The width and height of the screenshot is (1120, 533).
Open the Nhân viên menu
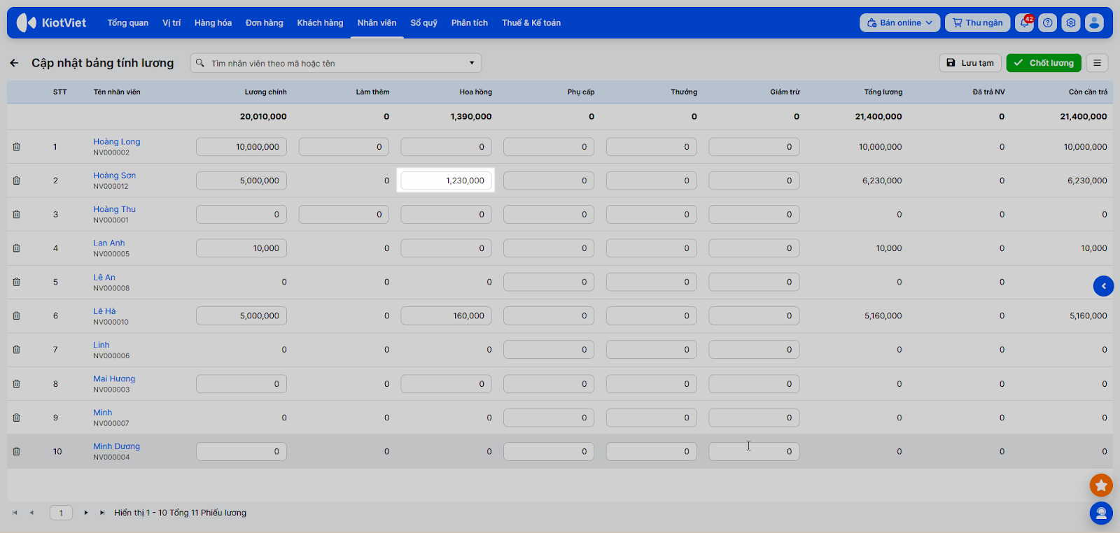[377, 23]
